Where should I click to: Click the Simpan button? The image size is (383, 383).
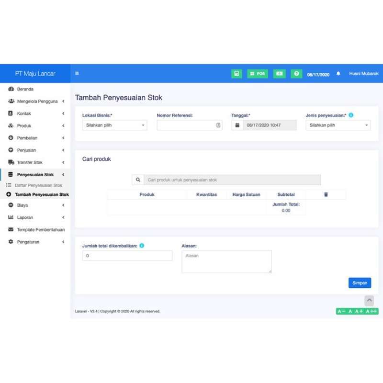click(x=360, y=283)
